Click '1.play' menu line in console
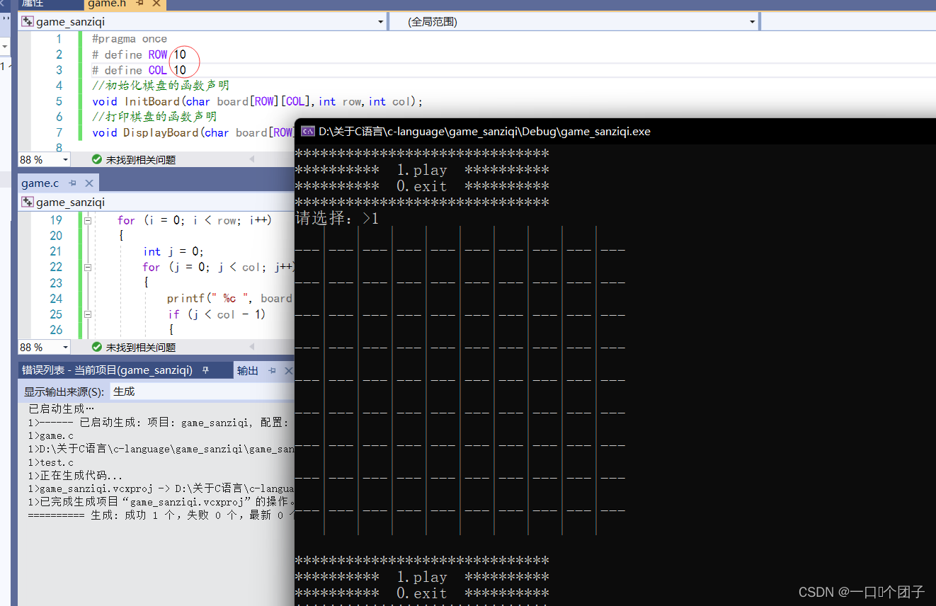 (422, 171)
